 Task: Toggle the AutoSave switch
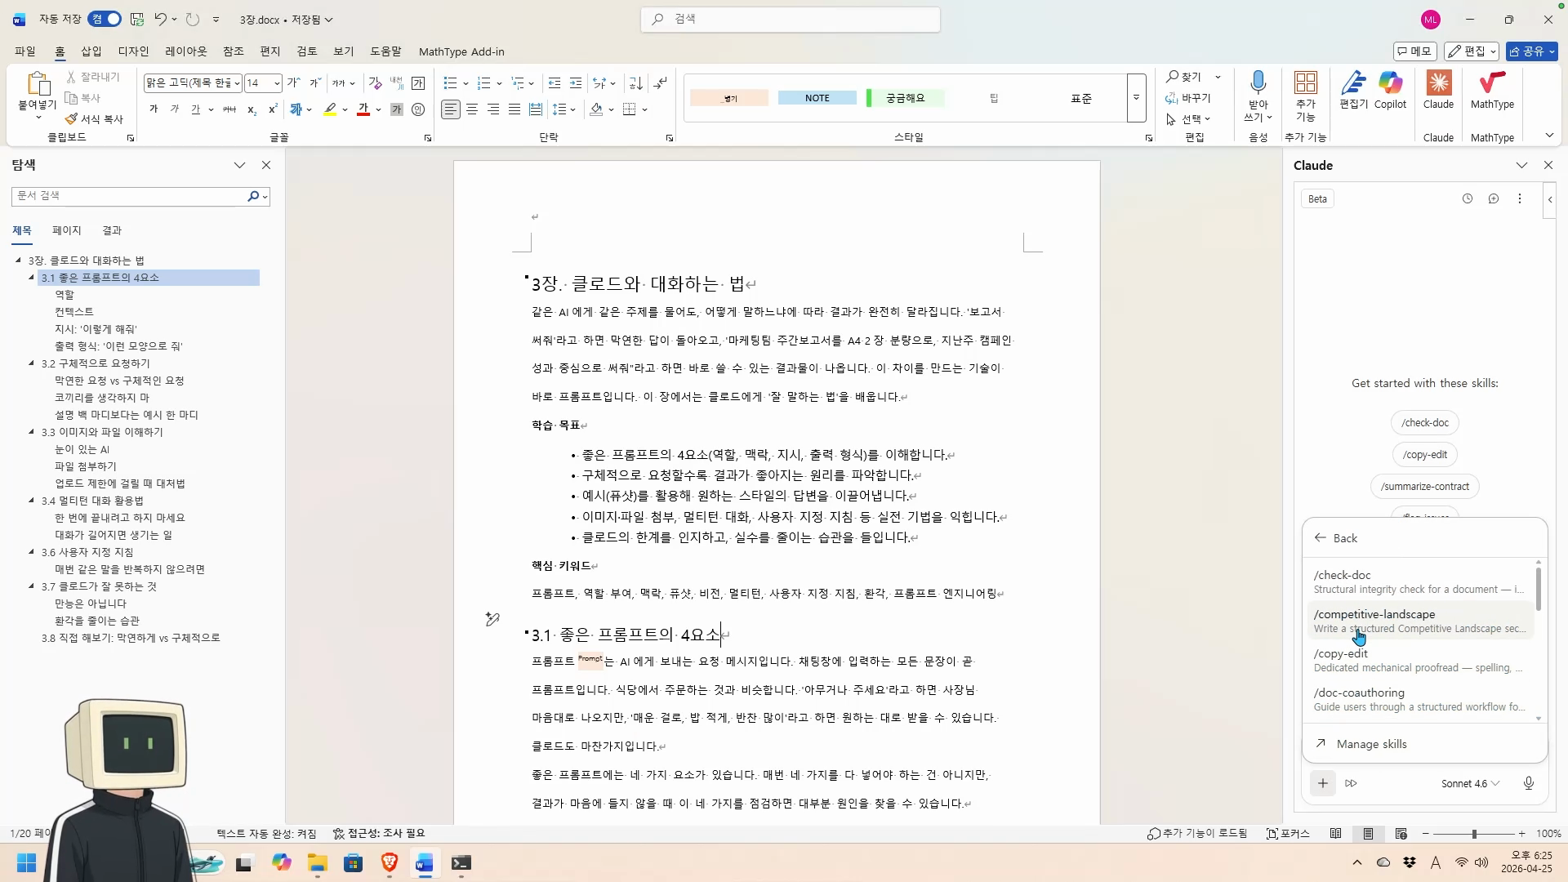coord(105,19)
